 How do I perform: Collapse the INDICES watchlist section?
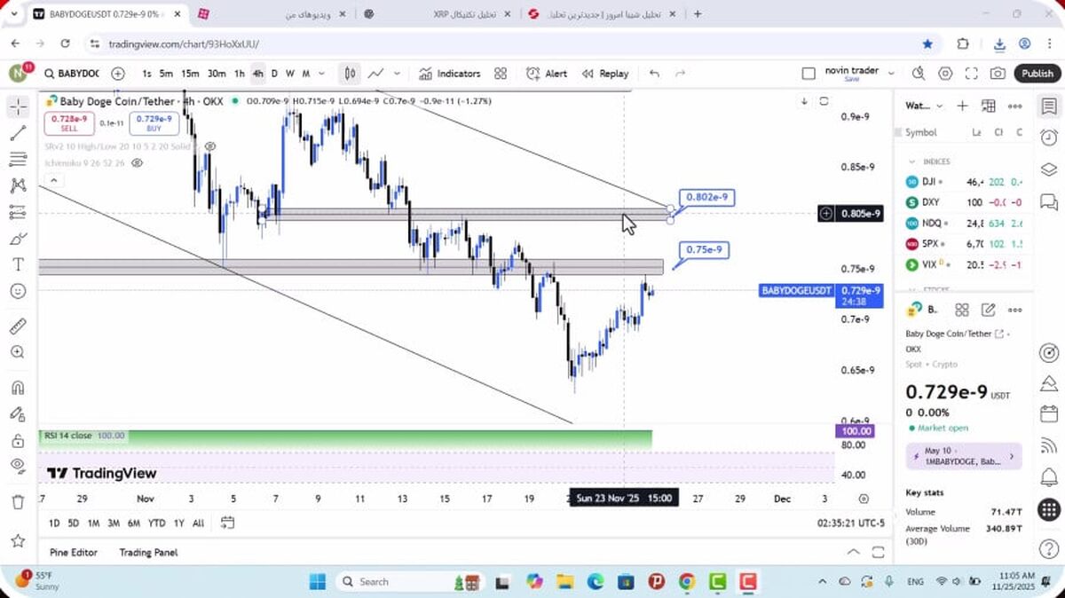tap(911, 161)
